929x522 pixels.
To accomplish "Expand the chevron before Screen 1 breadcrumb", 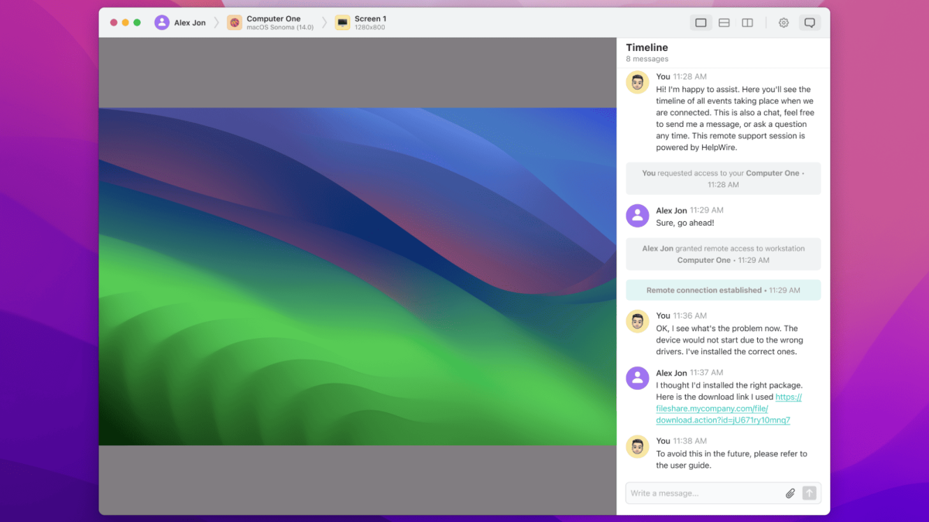I will click(324, 23).
